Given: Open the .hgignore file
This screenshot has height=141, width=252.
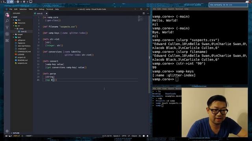Looking at the screenshot, I should pos(21,43).
